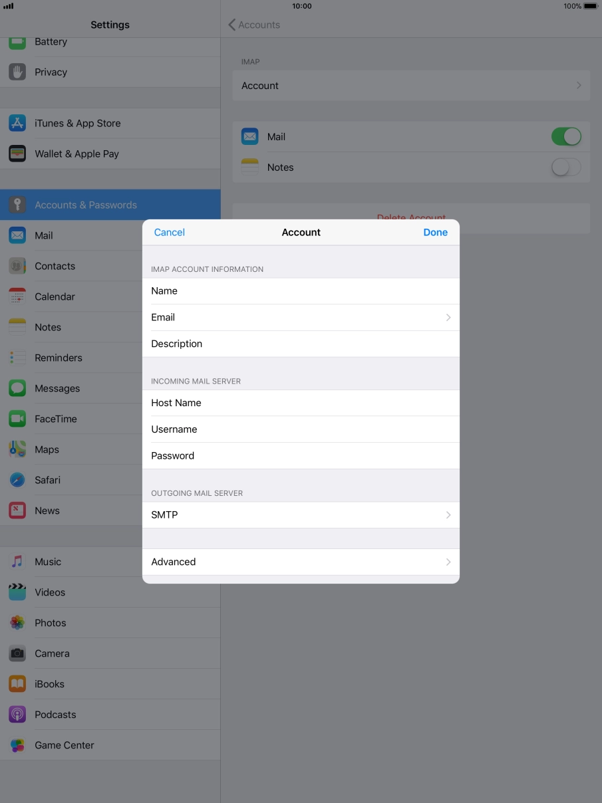Tap the Host Name input field
The height and width of the screenshot is (803, 602).
[x=319, y=403]
